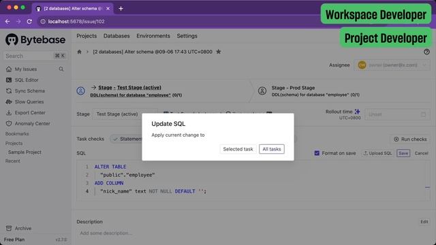Open Export Center page
This screenshot has height=245, width=436.
(30, 112)
